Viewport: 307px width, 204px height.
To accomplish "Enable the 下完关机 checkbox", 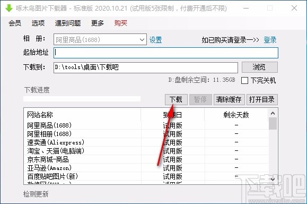I will click(x=244, y=80).
